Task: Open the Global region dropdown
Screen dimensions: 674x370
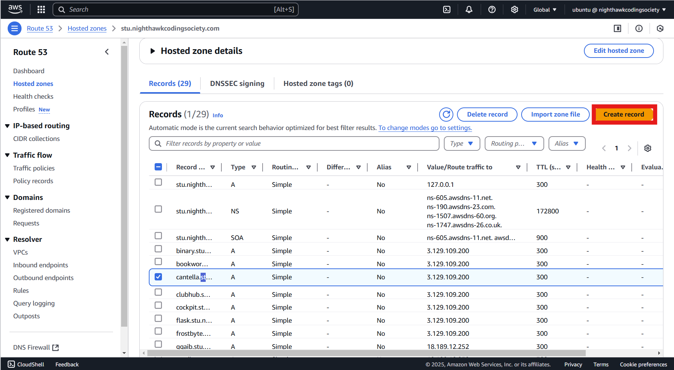Action: 545,10
